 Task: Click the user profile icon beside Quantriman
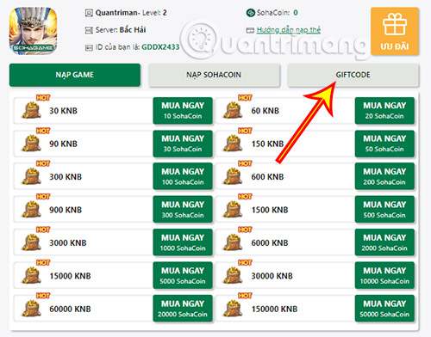[89, 13]
